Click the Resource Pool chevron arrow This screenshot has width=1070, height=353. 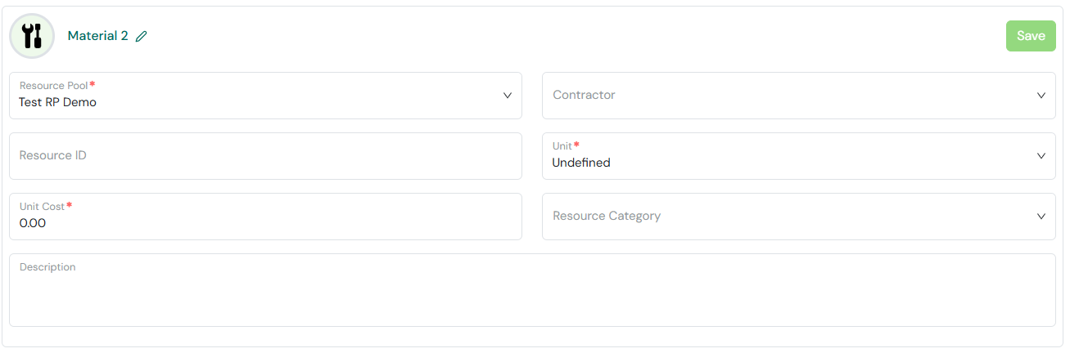[x=508, y=95]
